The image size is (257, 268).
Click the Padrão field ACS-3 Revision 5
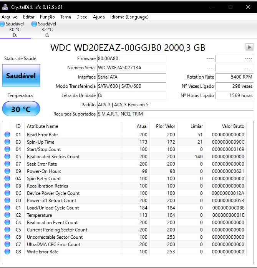176,105
